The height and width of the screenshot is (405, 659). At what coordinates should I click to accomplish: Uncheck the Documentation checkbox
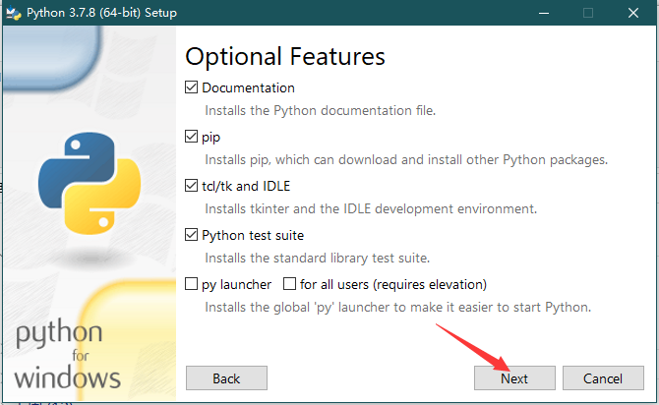[191, 87]
